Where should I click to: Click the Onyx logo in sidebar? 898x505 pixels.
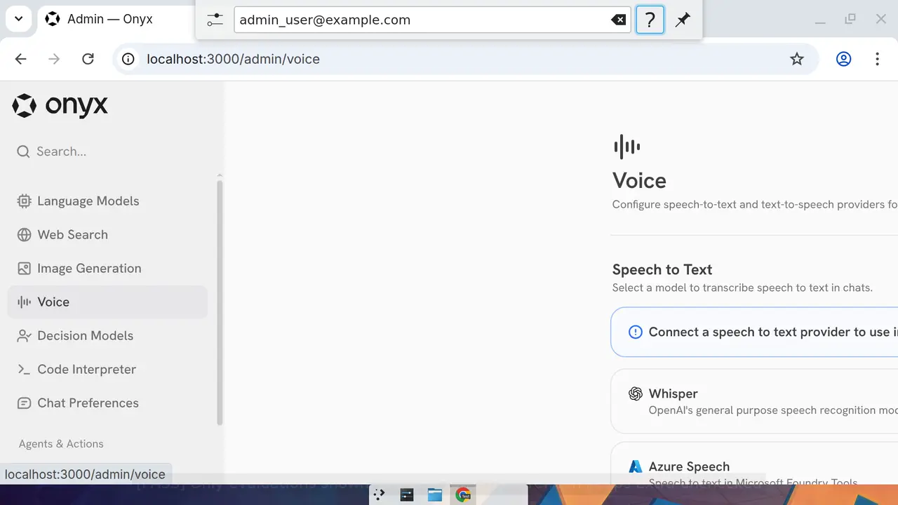tap(60, 106)
